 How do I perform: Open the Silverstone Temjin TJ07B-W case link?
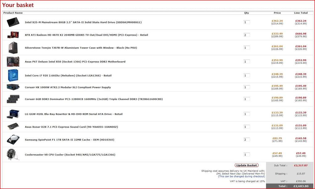(x=81, y=48)
